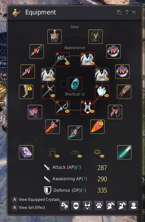Expand View Equipped Crystals
Viewport: 145px width, 222px height.
36,200
